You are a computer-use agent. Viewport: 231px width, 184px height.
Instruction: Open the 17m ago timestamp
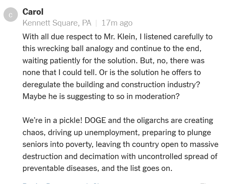(117, 23)
